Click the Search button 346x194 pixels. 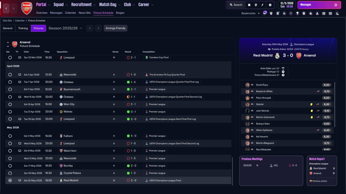tap(236, 5)
